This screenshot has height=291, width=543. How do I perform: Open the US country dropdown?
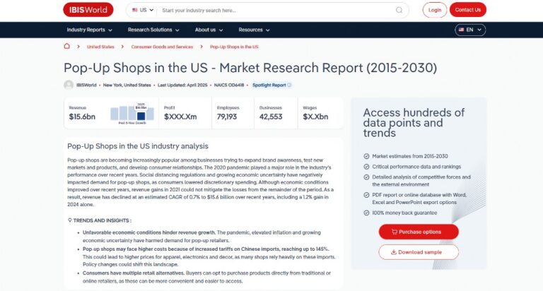coord(143,10)
